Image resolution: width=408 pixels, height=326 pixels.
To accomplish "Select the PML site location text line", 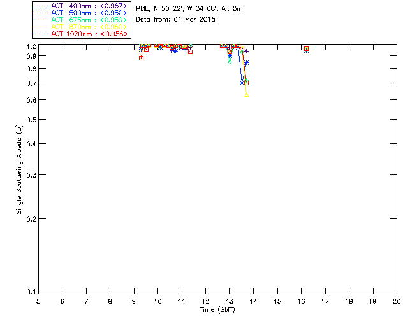I will point(189,9).
